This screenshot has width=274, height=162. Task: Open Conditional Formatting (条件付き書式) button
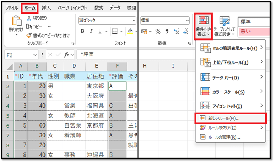pos(204,26)
